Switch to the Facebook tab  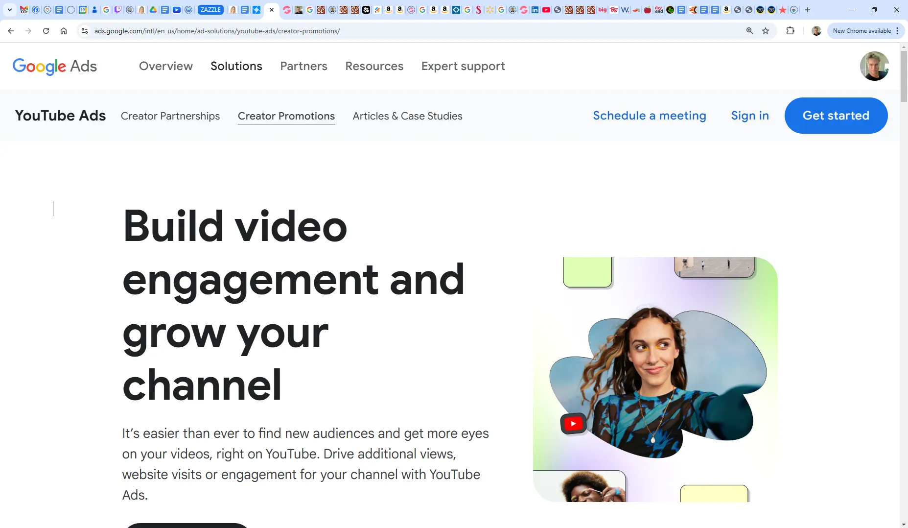point(36,10)
